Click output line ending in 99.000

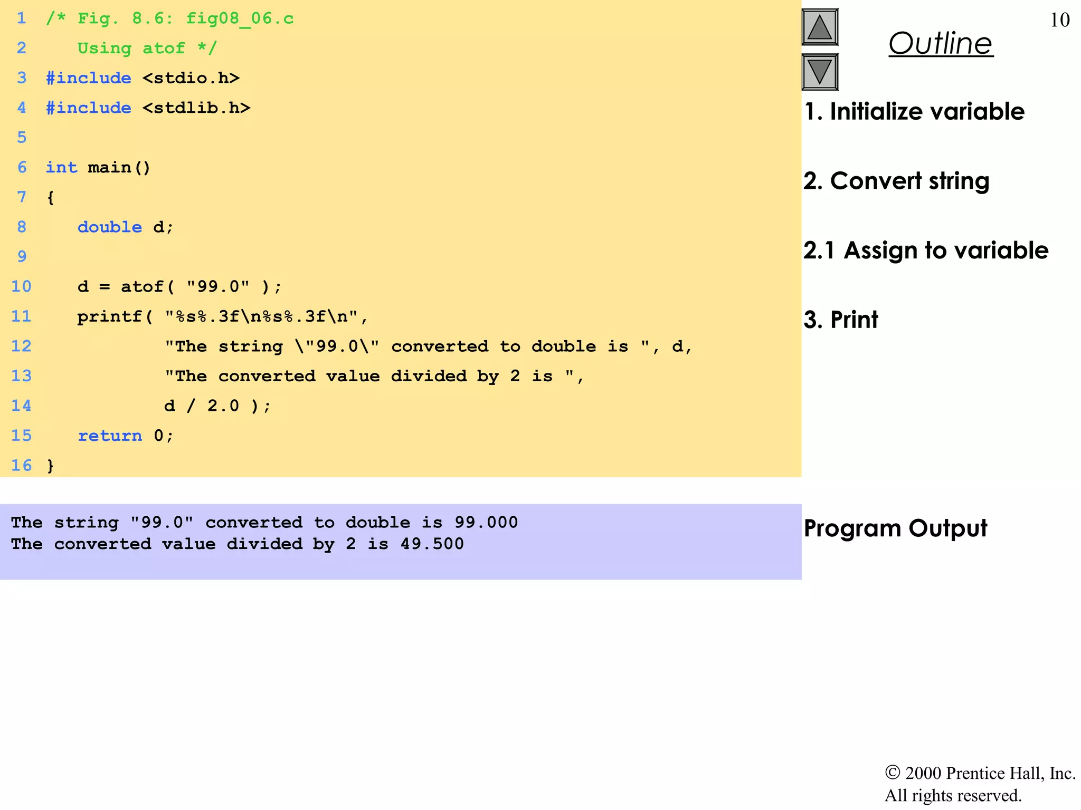click(x=264, y=522)
